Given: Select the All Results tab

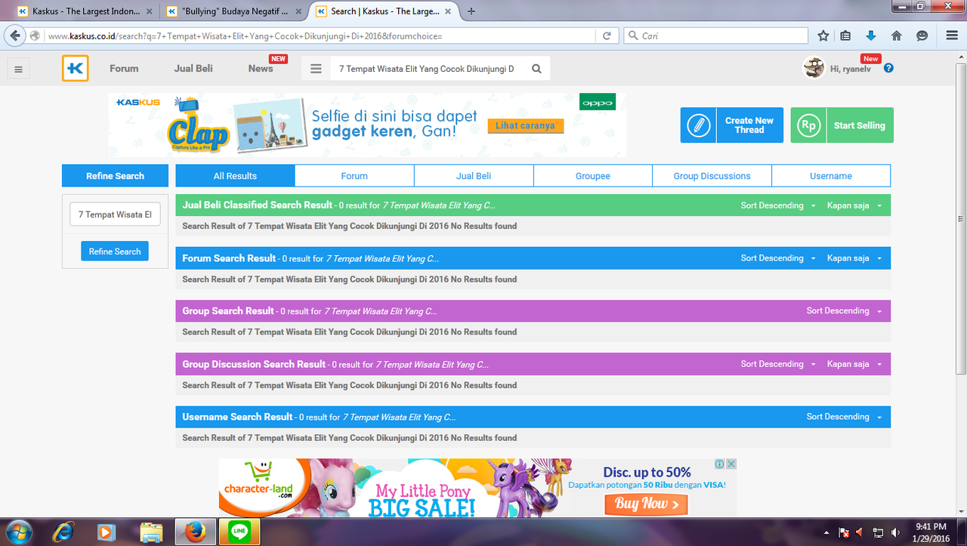Looking at the screenshot, I should click(x=235, y=176).
